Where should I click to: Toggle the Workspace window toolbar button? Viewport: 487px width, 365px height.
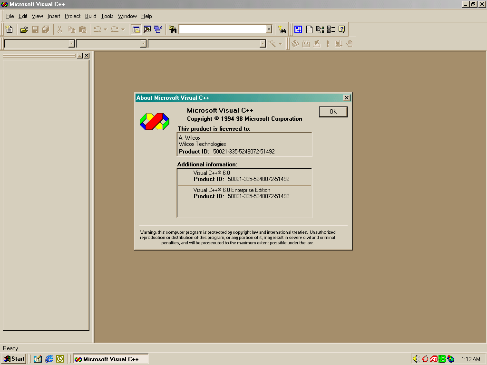pos(136,29)
